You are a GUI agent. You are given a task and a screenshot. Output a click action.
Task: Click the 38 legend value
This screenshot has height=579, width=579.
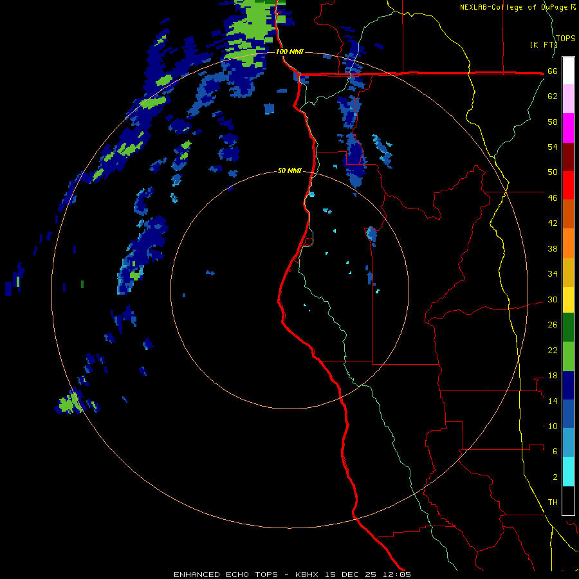pyautogui.click(x=553, y=248)
